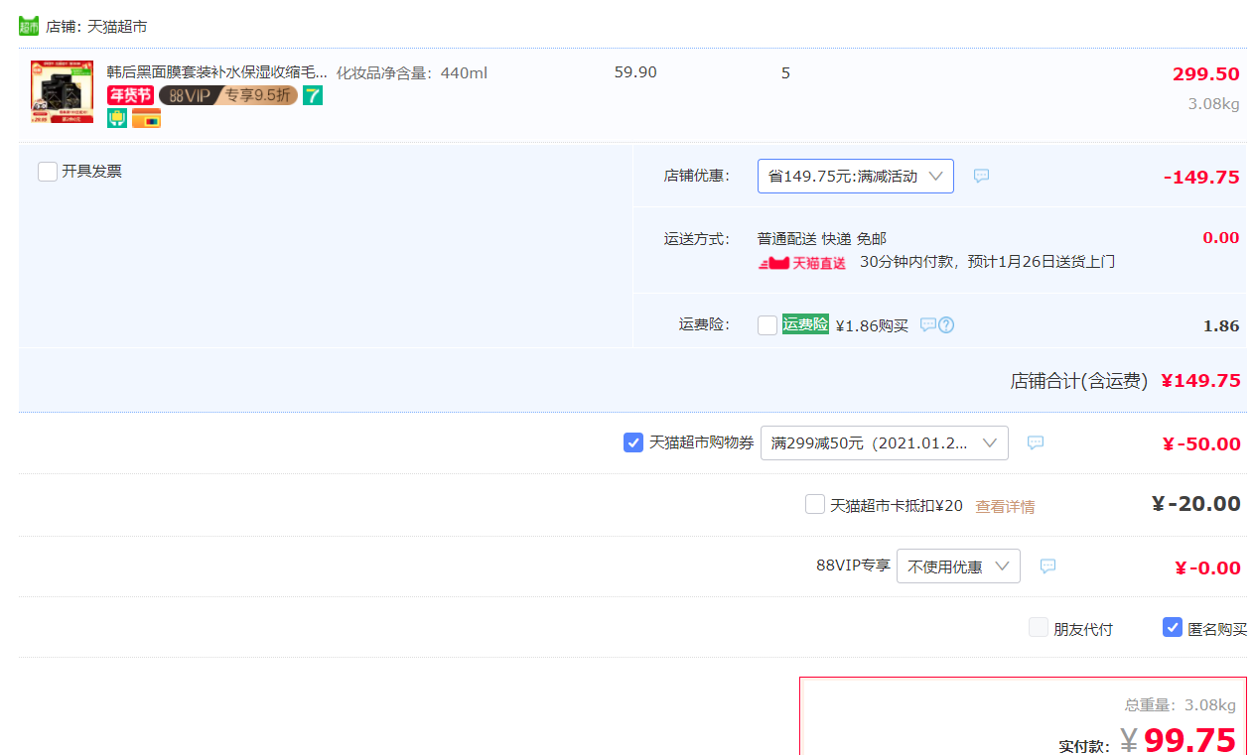Click the red 年货节 badge
The image size is (1254, 755).
coord(130,95)
